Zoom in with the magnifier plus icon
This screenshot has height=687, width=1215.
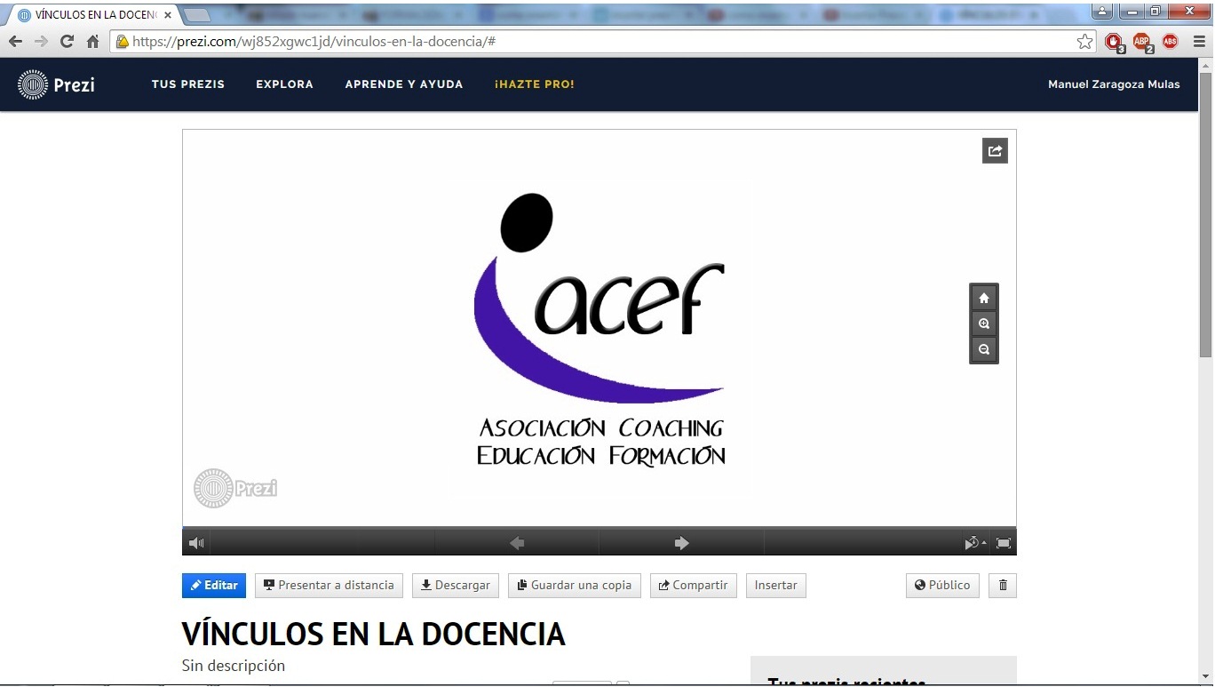click(x=983, y=324)
